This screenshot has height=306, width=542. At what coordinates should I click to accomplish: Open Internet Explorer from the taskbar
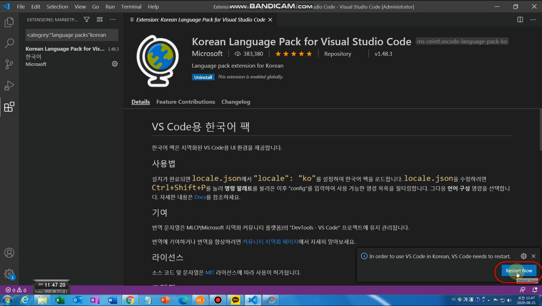point(25,300)
